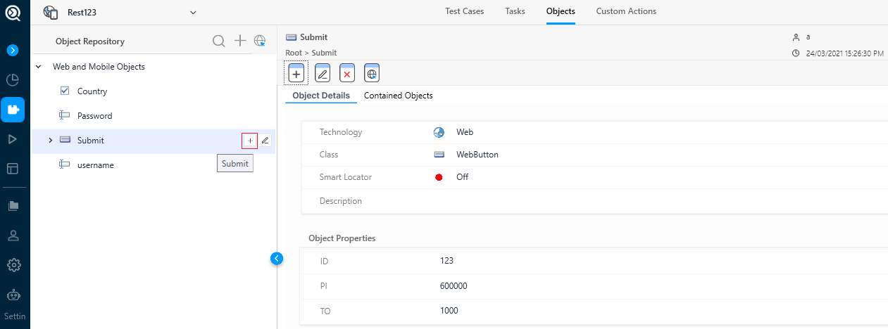Click the globe toolbar button beside delete
Viewport: 888px width, 329px height.
pyautogui.click(x=372, y=73)
